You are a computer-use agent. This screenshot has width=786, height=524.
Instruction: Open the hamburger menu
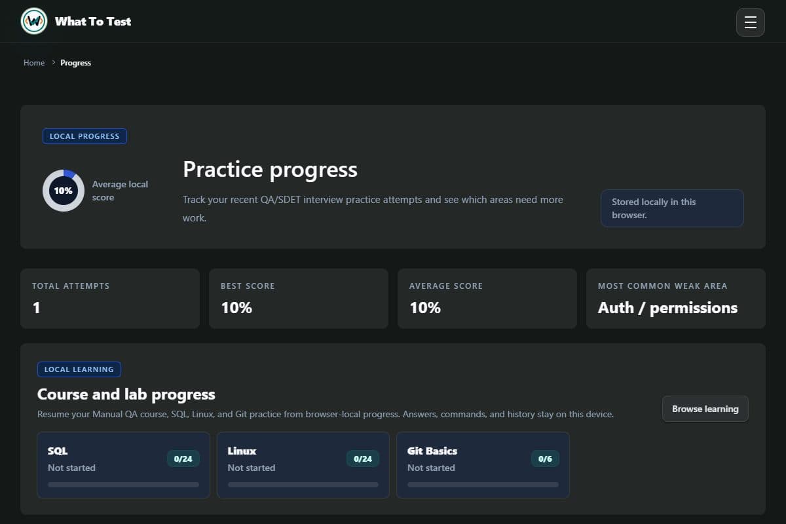[x=751, y=22]
